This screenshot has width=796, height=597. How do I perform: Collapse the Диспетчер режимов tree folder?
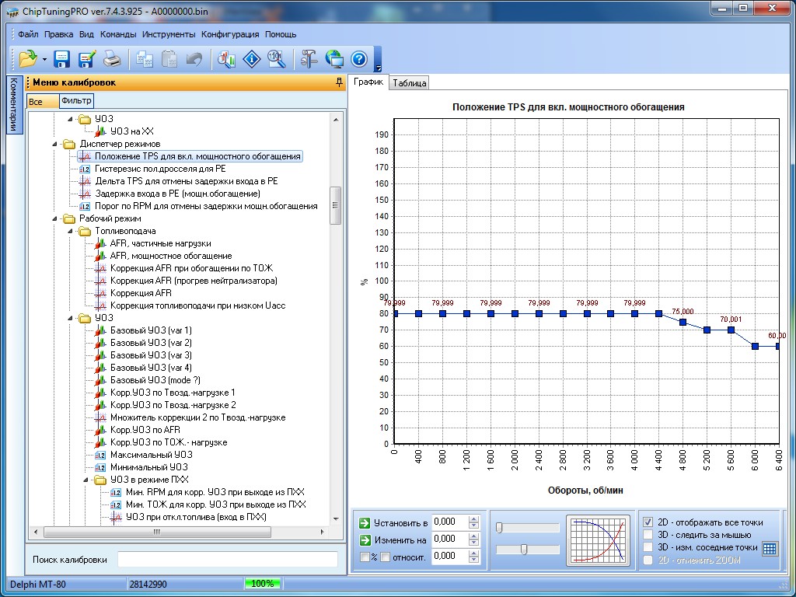54,144
